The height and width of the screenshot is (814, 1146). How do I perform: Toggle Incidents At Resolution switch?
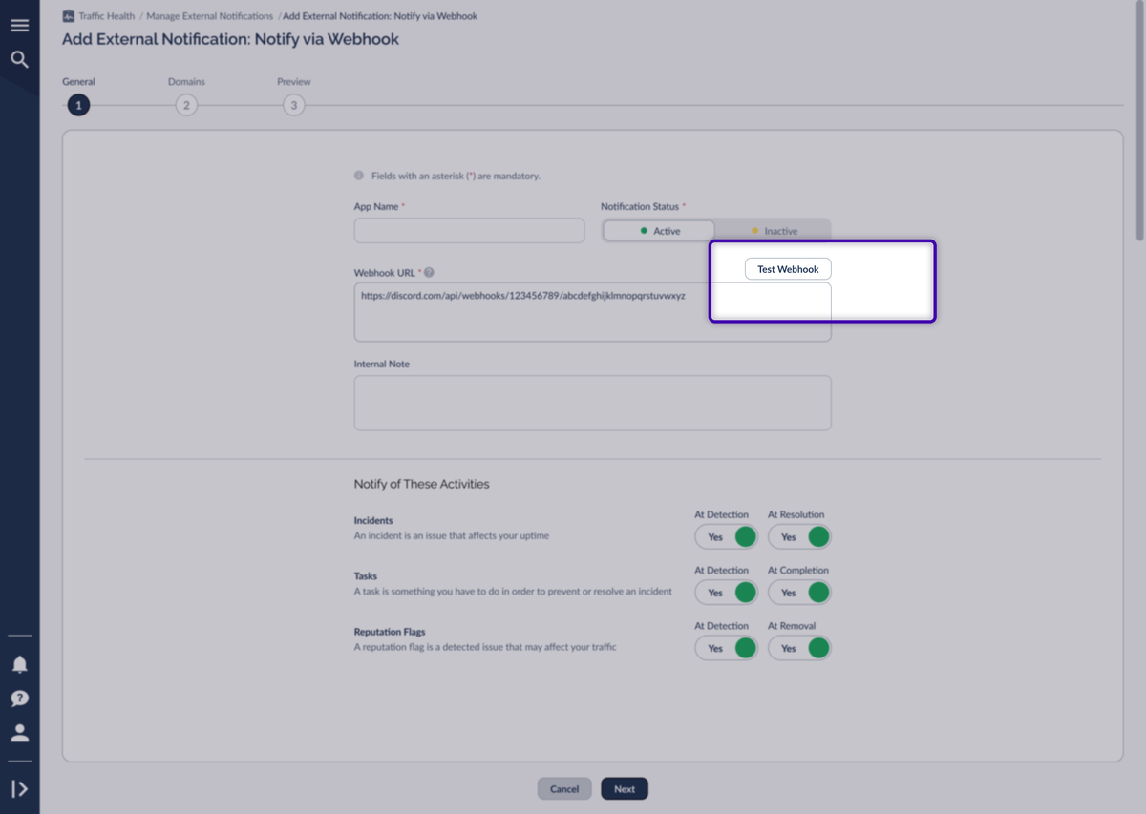[x=799, y=537]
